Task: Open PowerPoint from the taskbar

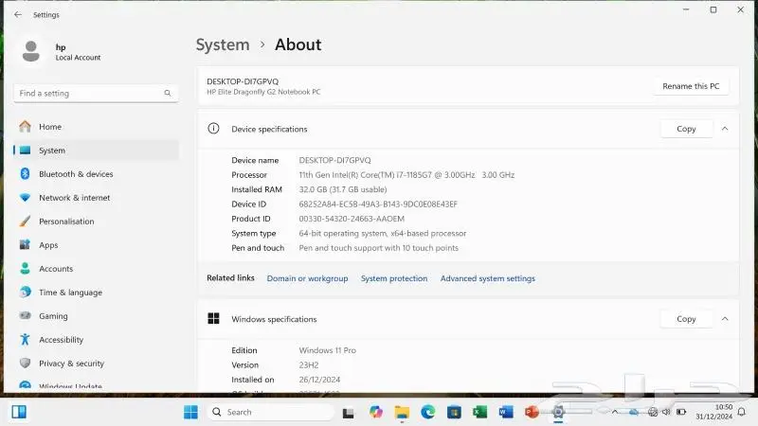Action: [x=532, y=412]
